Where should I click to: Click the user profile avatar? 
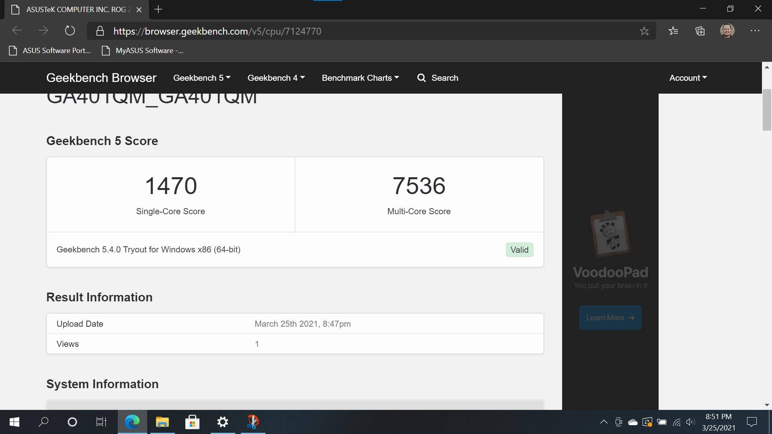[x=727, y=31]
